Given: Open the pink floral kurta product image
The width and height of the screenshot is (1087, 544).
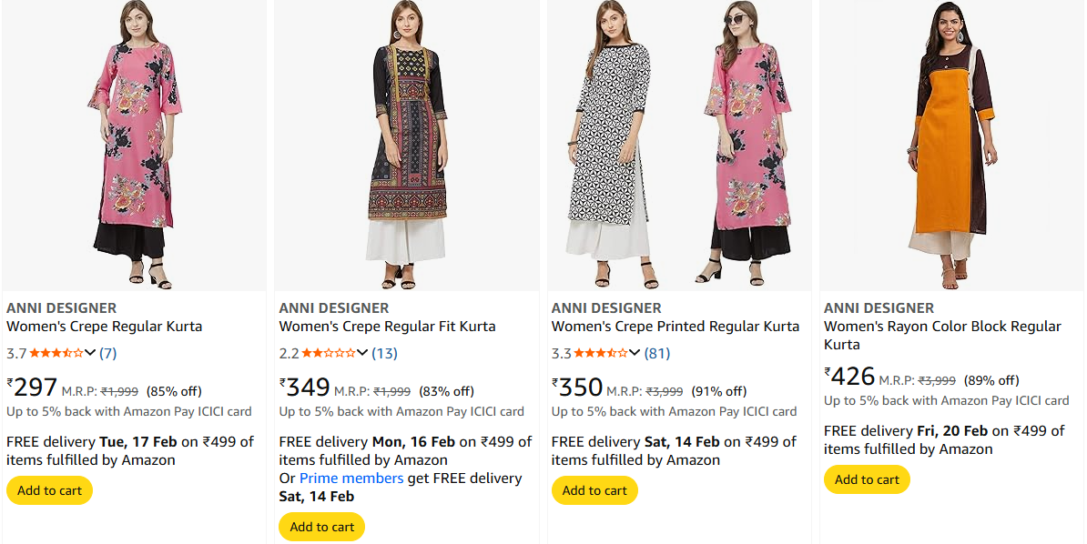Looking at the screenshot, I should (134, 146).
